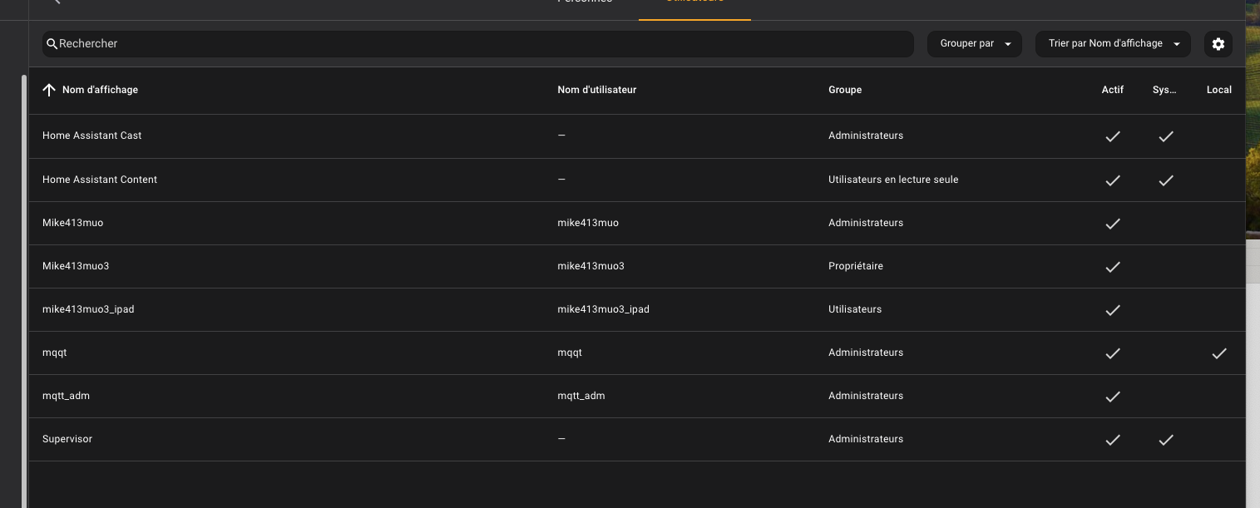This screenshot has height=508, width=1260.
Task: Click the Local checkmark for mqqt
Action: (1218, 353)
